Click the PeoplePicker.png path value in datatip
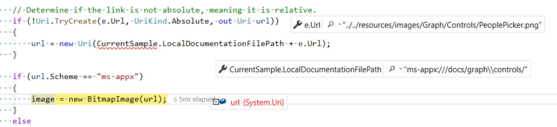 (x=442, y=25)
